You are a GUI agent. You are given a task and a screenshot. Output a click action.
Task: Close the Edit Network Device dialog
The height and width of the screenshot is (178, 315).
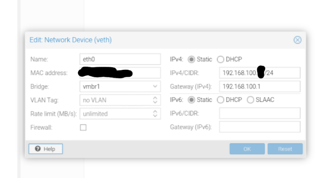click(x=298, y=40)
